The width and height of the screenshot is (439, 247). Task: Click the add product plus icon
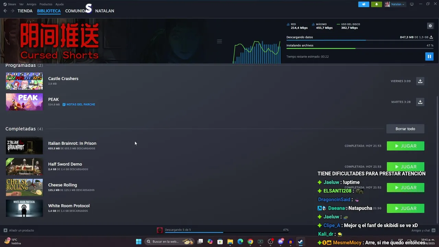[x=5, y=230]
